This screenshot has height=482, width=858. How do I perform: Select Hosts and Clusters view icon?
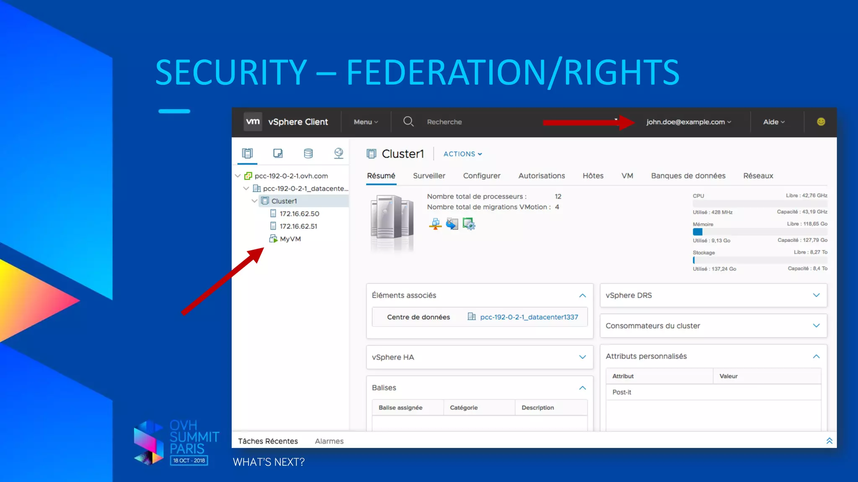(248, 154)
